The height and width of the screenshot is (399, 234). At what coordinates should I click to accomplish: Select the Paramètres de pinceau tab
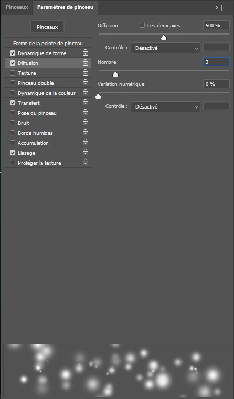click(x=65, y=7)
